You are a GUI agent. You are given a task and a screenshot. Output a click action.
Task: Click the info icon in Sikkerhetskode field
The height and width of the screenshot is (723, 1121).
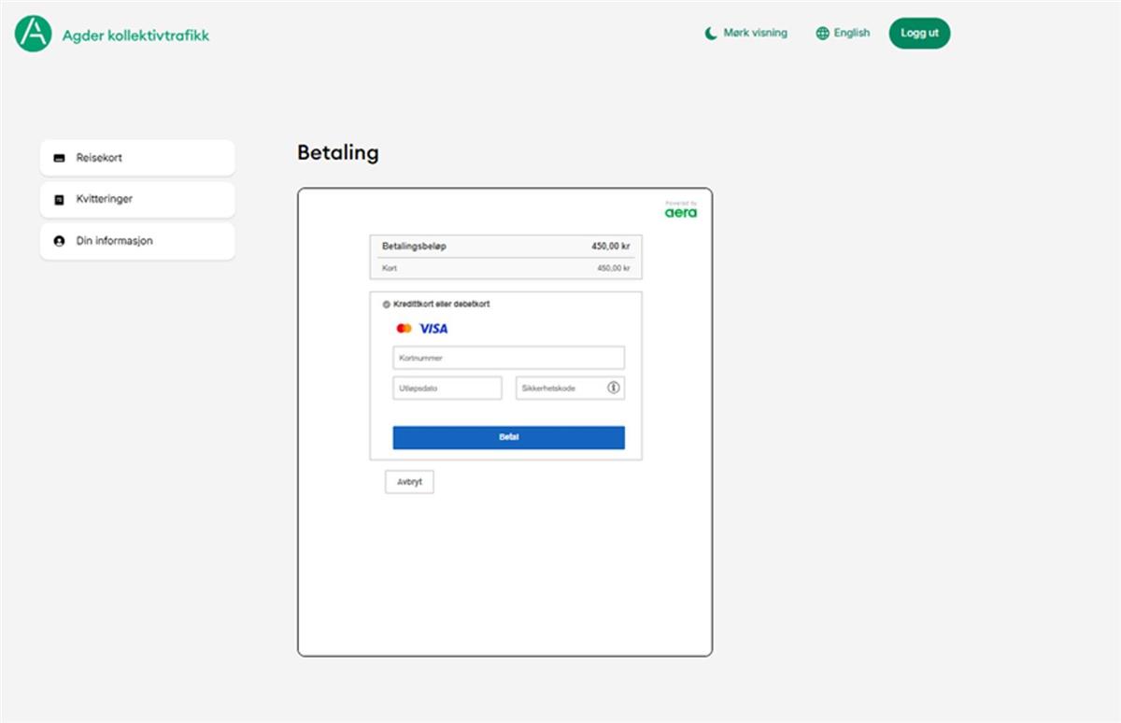click(614, 388)
